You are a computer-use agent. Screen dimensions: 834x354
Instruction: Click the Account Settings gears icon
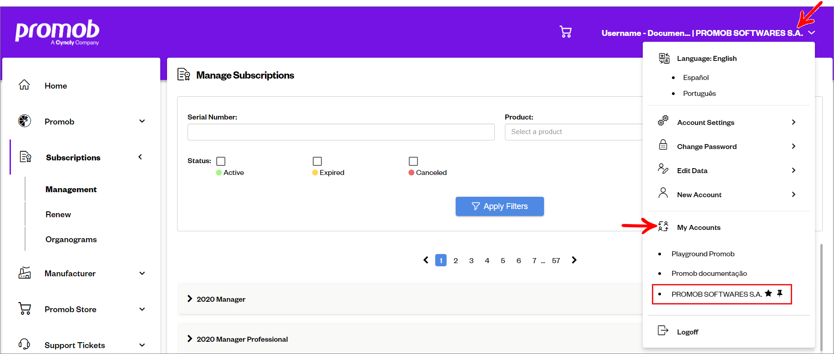coord(663,121)
